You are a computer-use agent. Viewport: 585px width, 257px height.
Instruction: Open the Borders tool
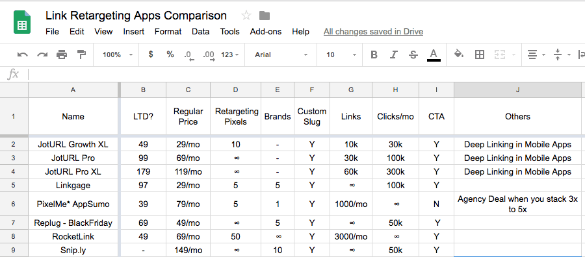tap(480, 55)
